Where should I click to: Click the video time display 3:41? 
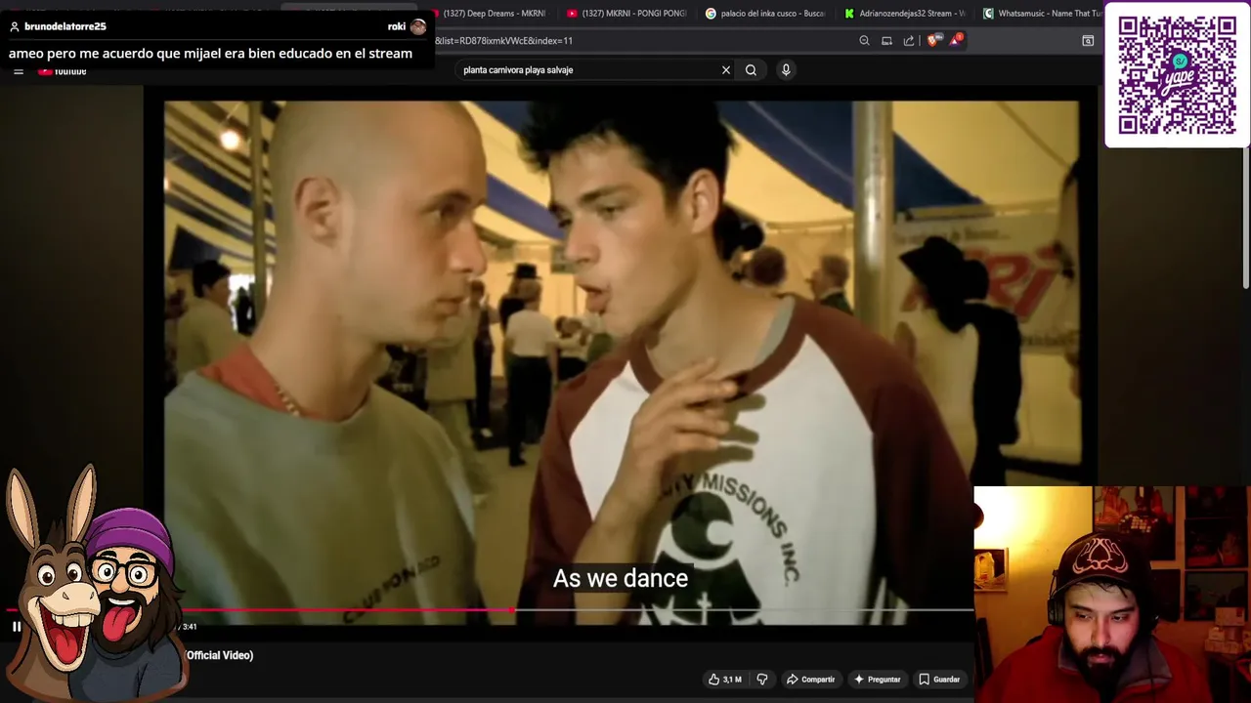[x=190, y=627]
